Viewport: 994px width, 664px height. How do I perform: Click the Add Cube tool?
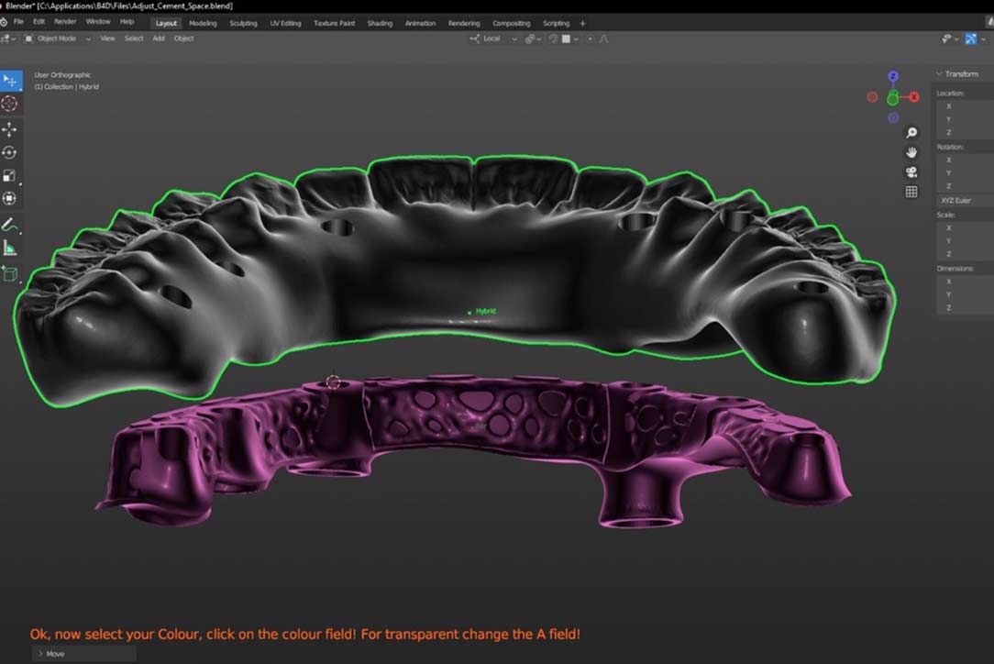tap(10, 273)
